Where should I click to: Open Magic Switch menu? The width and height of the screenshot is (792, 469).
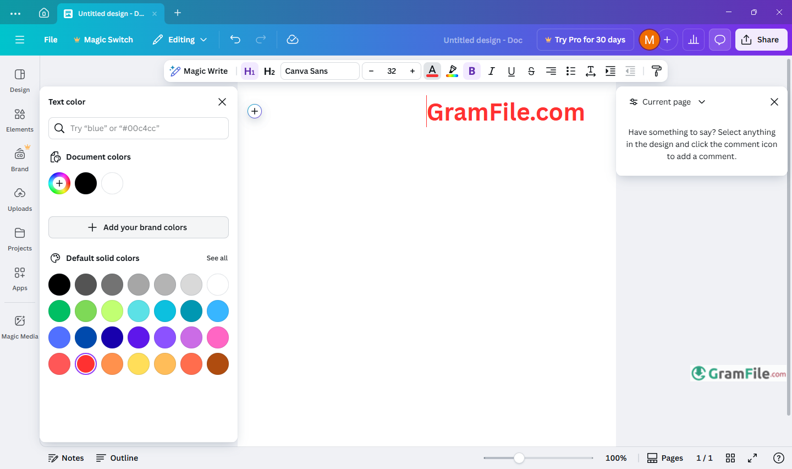(x=103, y=40)
